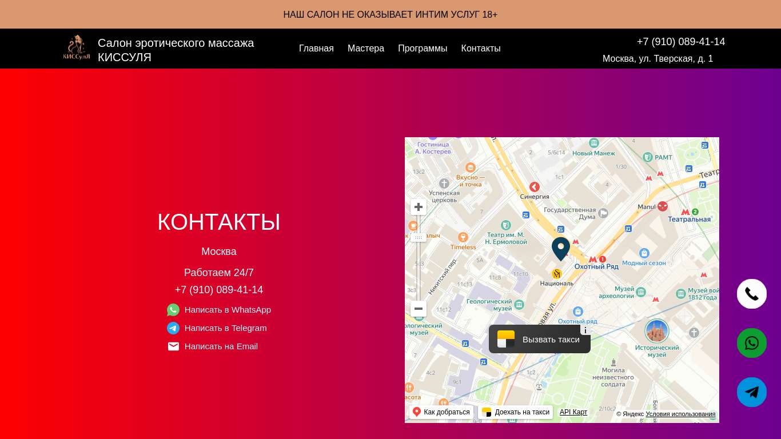Click the Доехать на такси button

(516, 412)
